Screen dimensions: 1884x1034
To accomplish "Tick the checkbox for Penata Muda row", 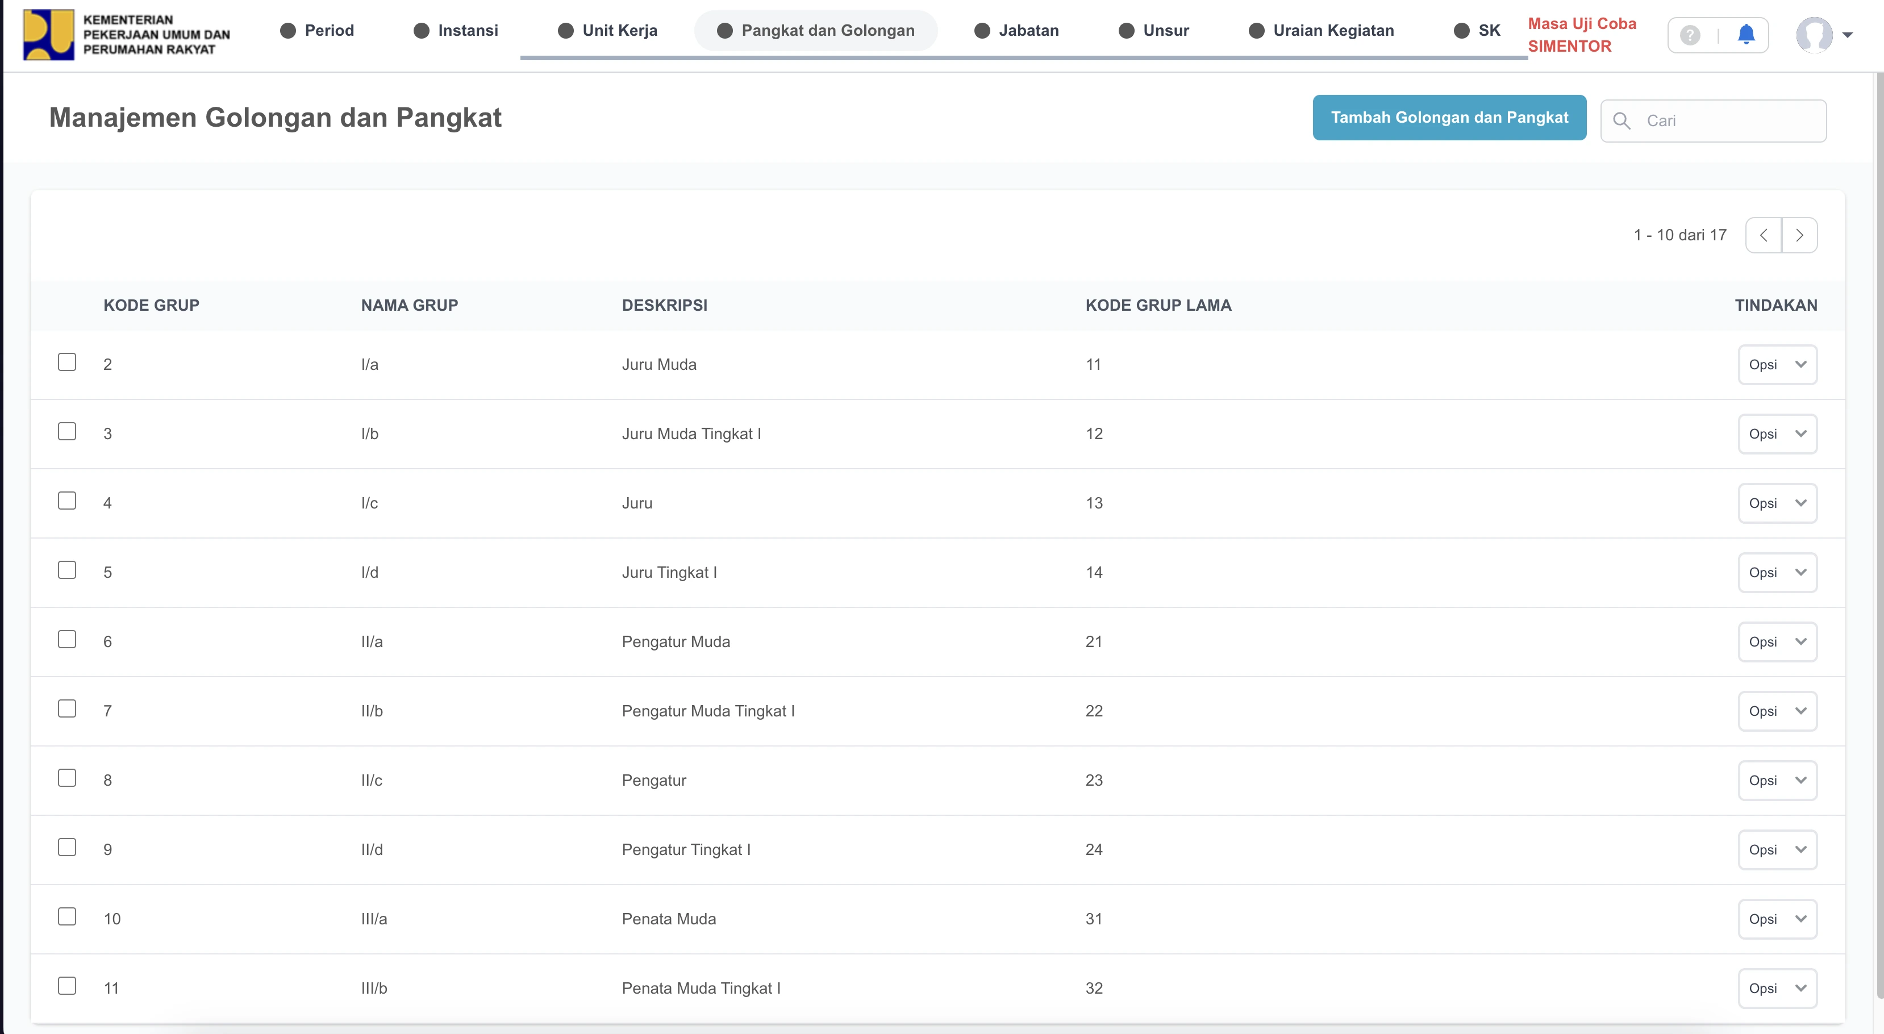I will [66, 916].
